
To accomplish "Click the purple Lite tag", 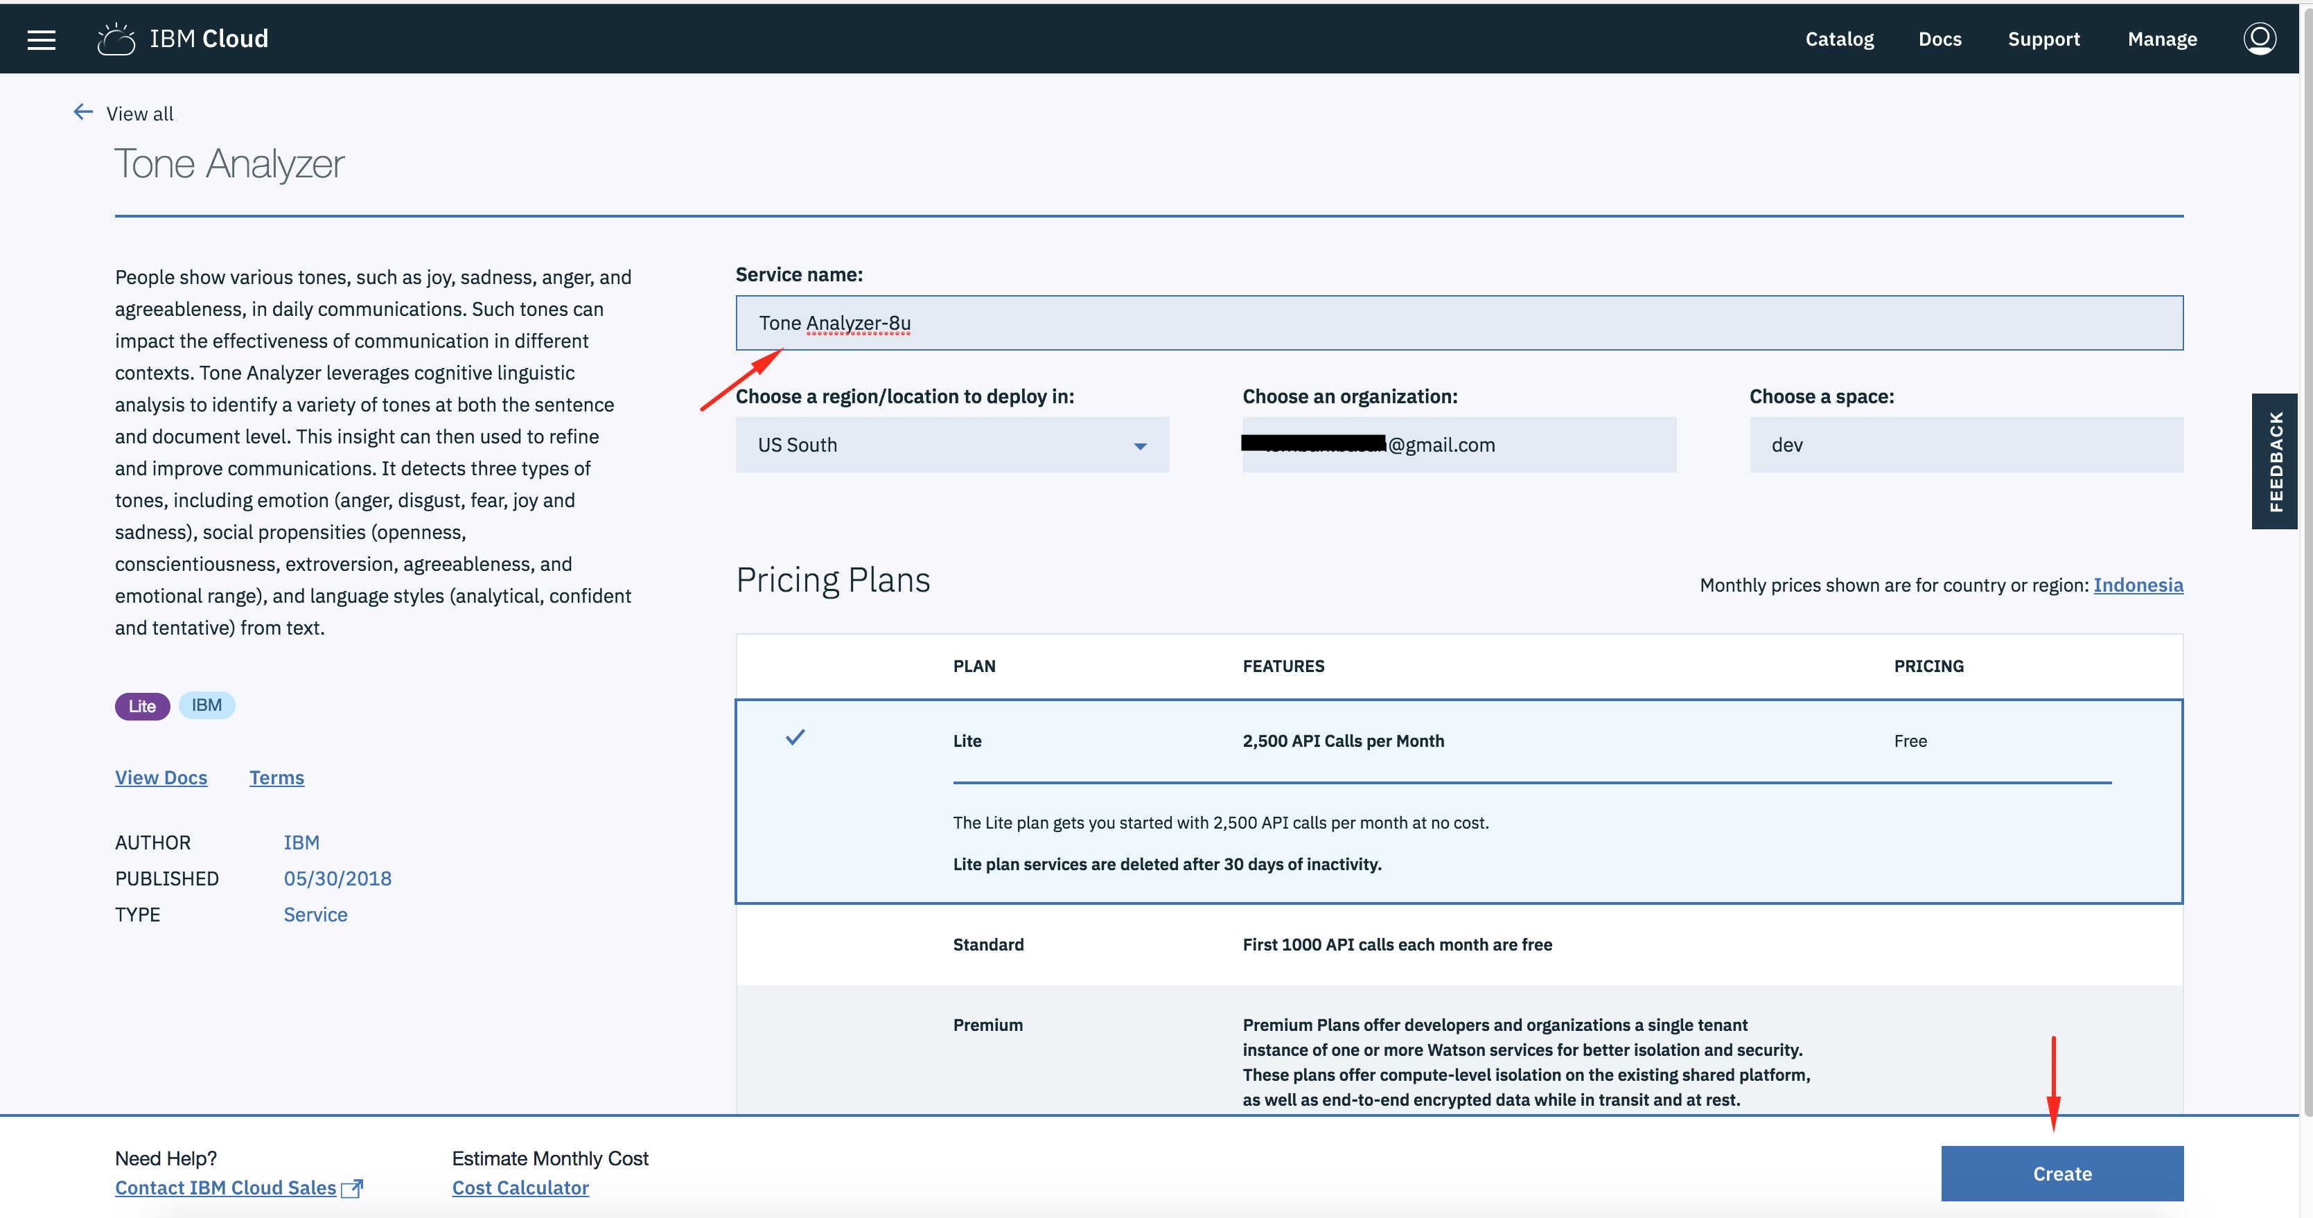I will tap(142, 707).
